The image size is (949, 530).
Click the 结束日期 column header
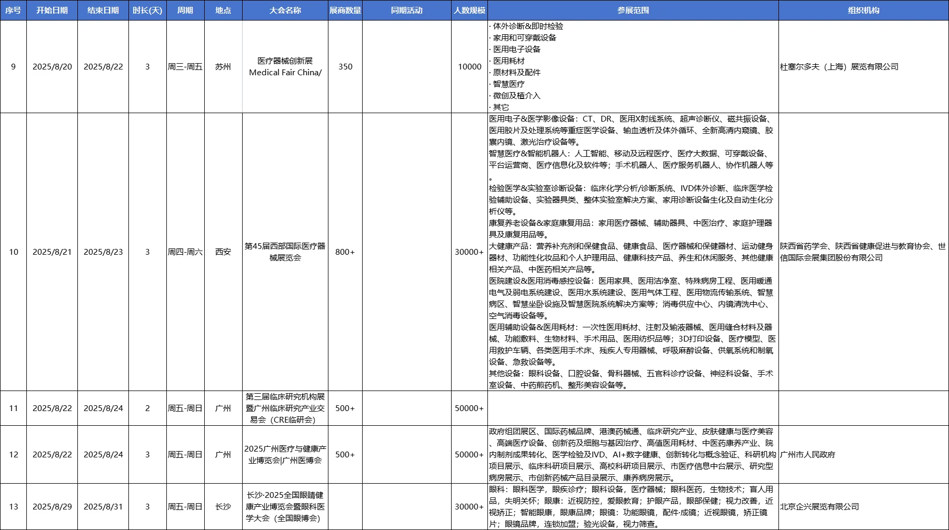pyautogui.click(x=103, y=10)
